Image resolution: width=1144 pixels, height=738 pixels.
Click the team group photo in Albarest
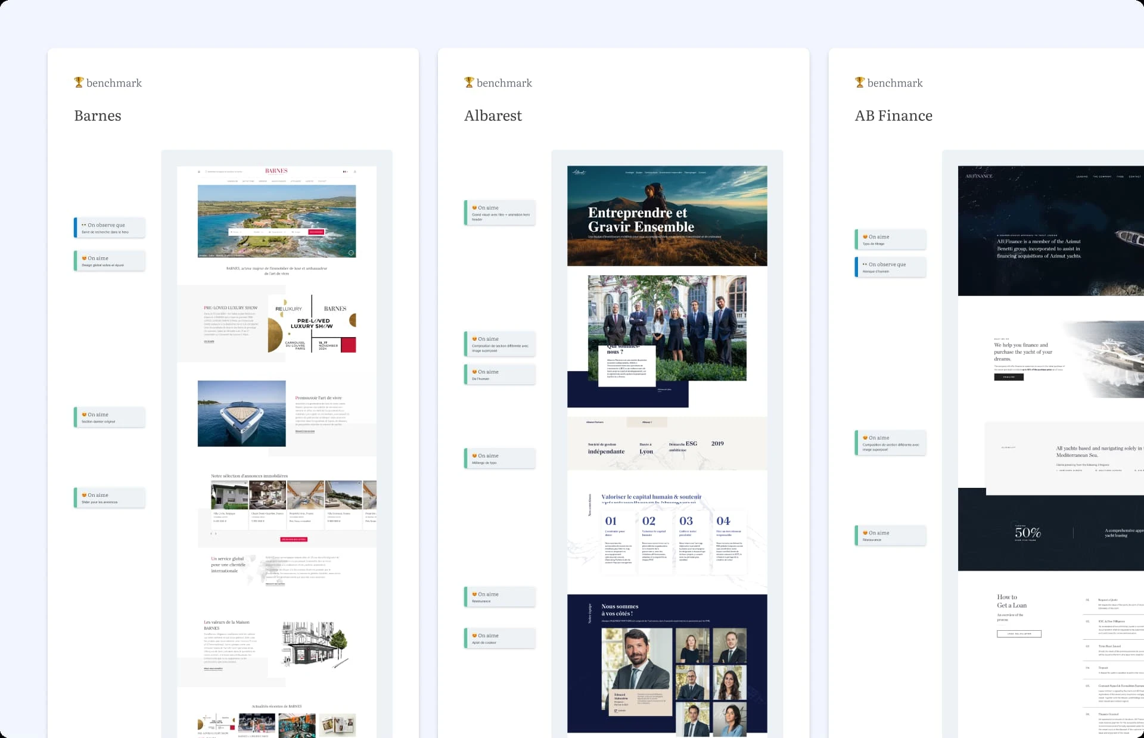click(x=667, y=328)
